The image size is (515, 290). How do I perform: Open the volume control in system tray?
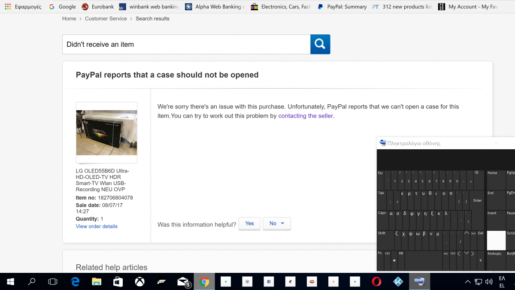click(x=489, y=282)
